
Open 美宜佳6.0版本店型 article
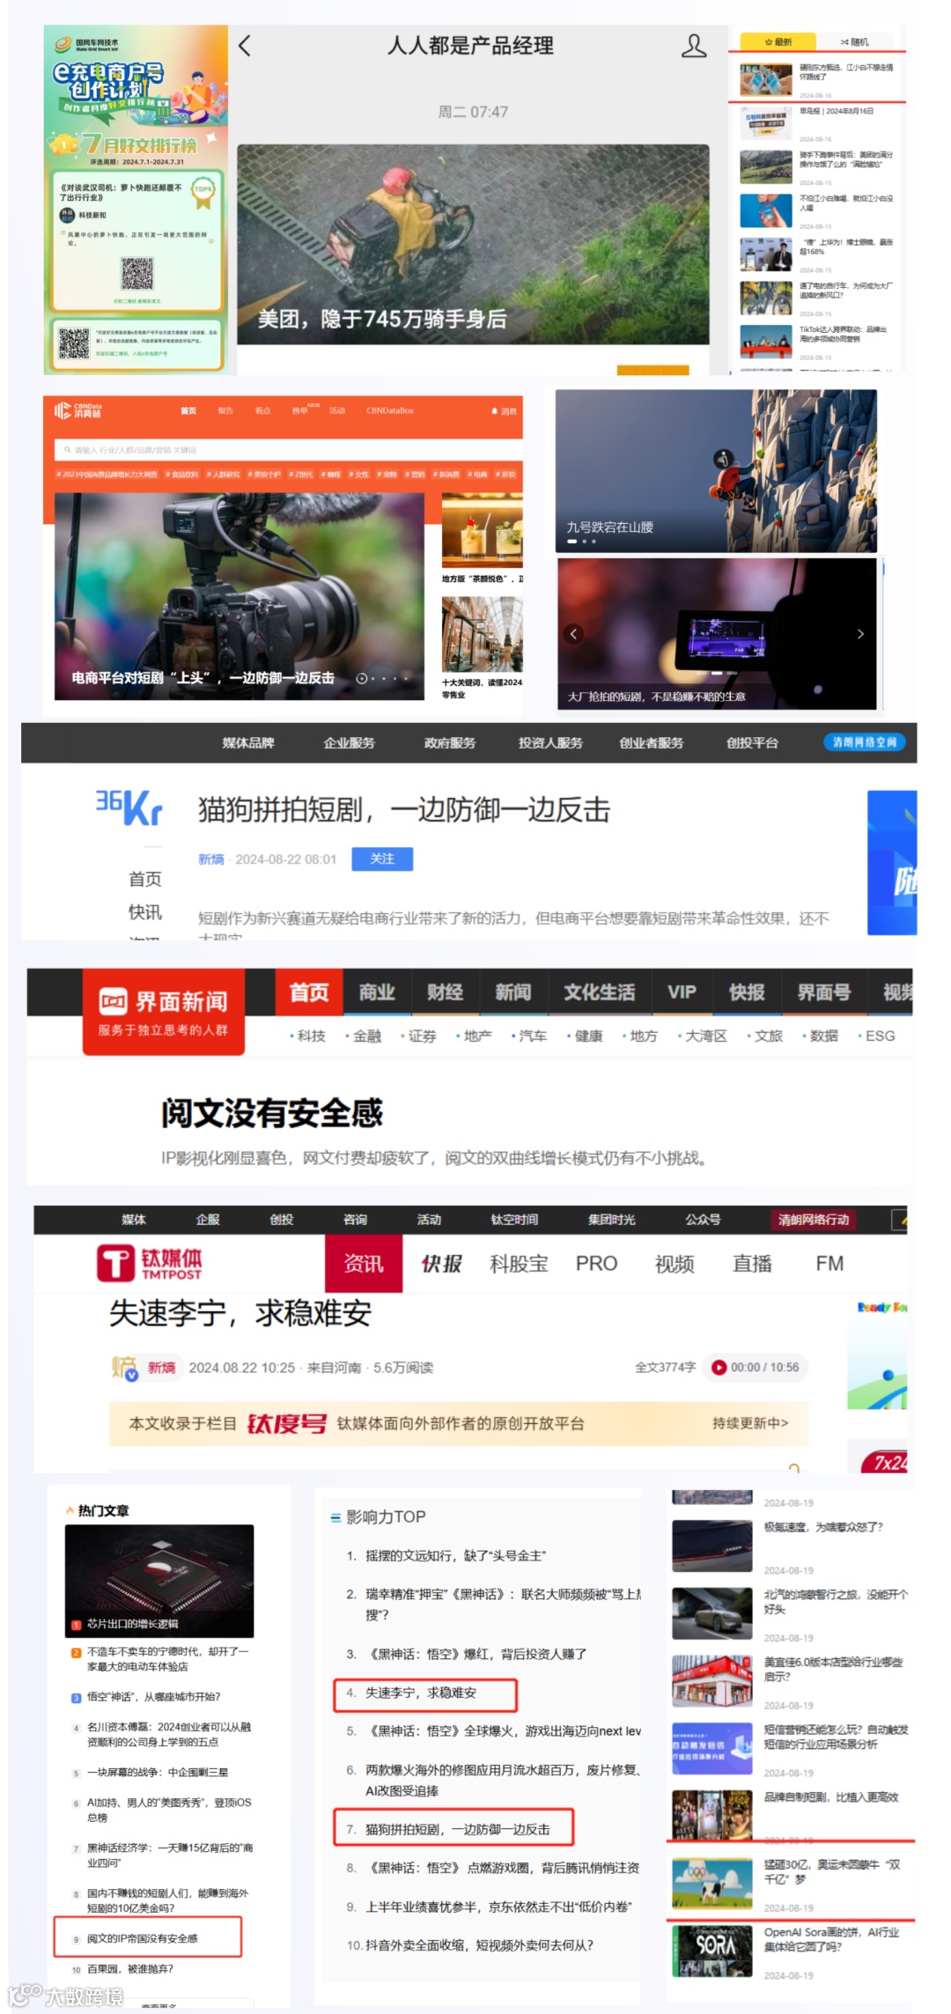[x=833, y=1669]
